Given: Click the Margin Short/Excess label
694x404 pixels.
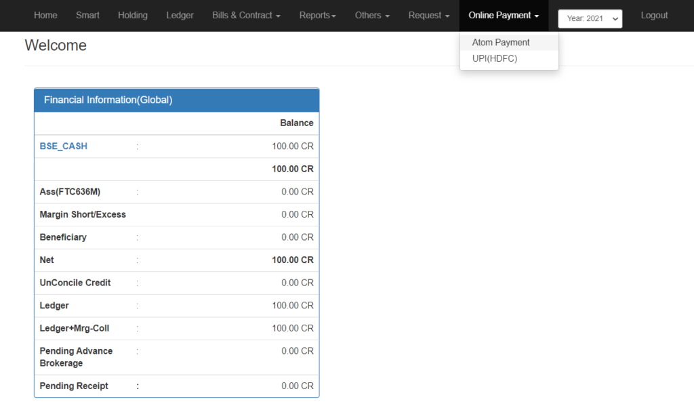Looking at the screenshot, I should pos(83,215).
